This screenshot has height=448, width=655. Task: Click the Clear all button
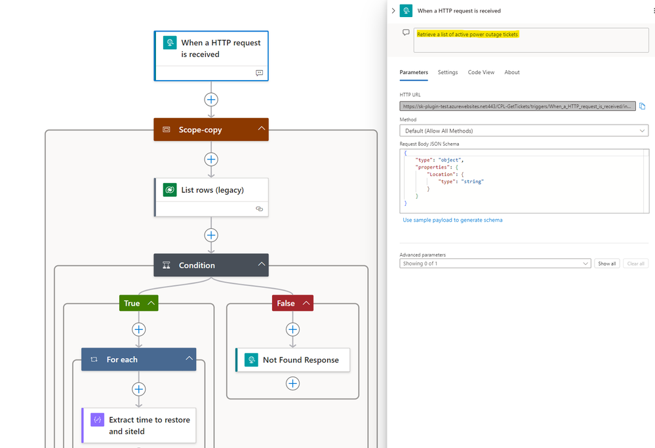pos(635,263)
